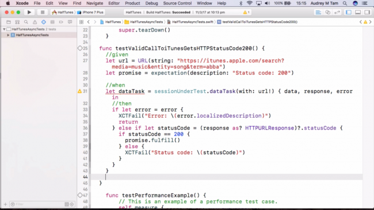The height and width of the screenshot is (210, 374).
Task: Run the HalfTunes scheme with Play button
Action: (29, 12)
